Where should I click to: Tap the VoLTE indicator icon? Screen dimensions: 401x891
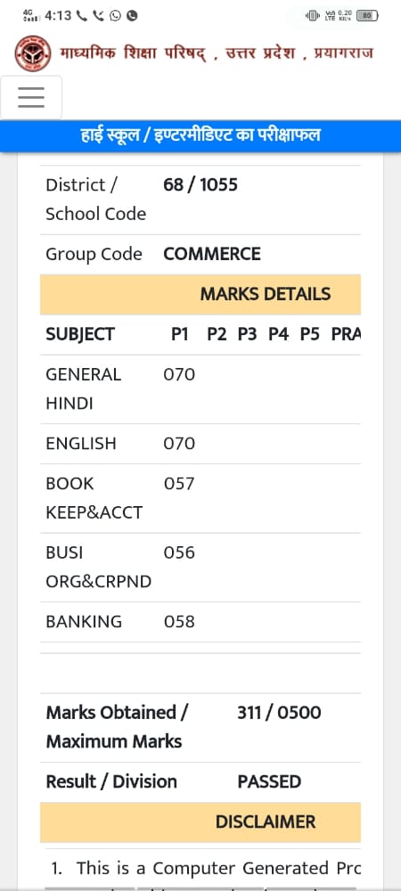click(x=330, y=16)
